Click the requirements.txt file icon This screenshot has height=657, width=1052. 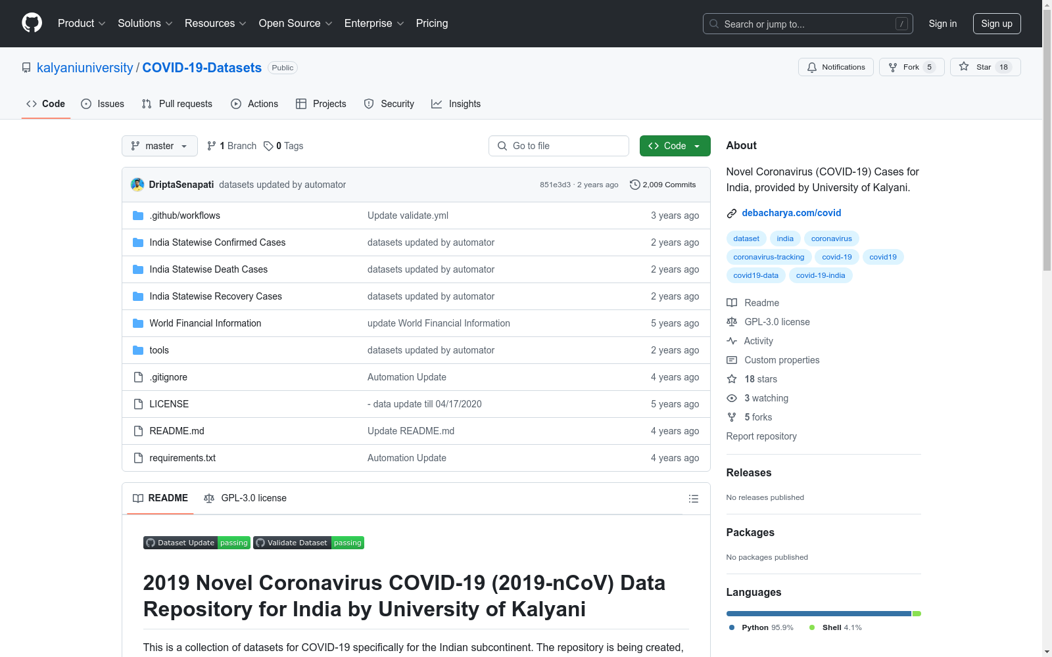point(138,458)
